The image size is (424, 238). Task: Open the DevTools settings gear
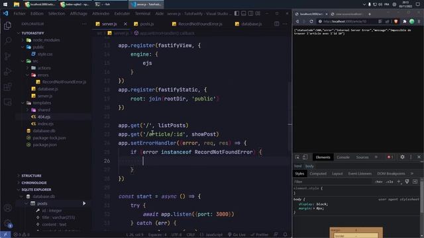tap(402, 157)
